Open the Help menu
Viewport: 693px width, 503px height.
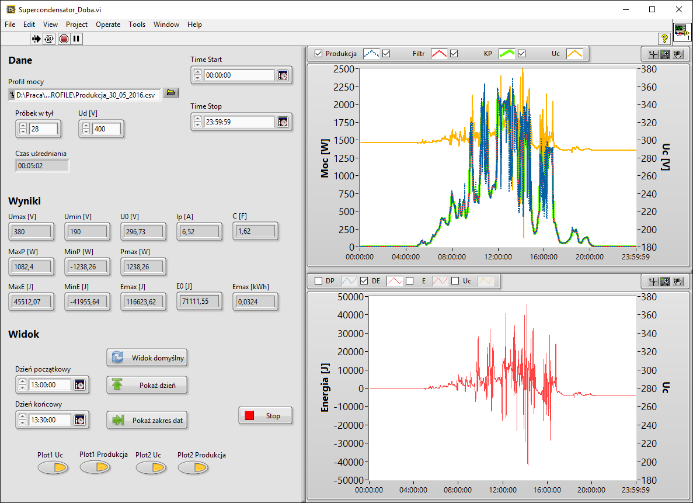coord(194,25)
